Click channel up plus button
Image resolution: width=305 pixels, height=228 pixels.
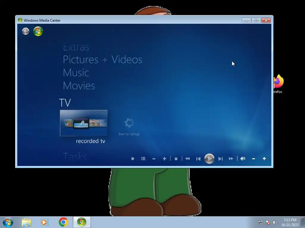164,159
